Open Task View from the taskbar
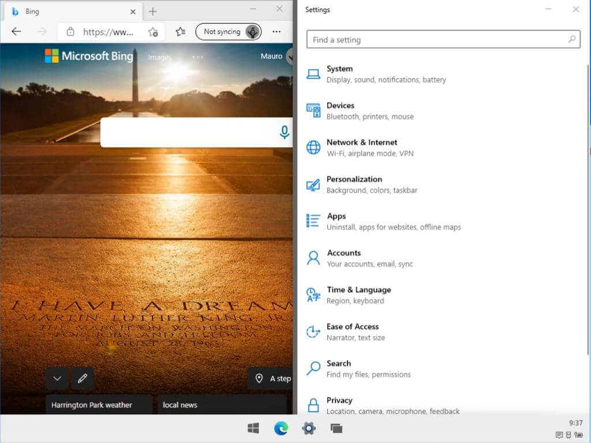591x443 pixels. click(336, 429)
